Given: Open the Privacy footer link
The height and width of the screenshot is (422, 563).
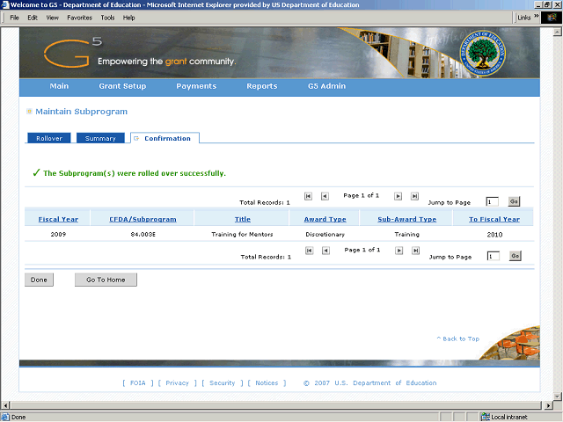Looking at the screenshot, I should (x=177, y=383).
